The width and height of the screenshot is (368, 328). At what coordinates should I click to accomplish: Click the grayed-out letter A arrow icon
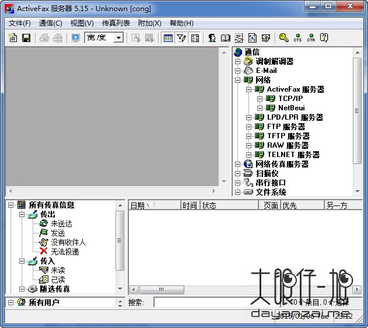[x=136, y=38]
